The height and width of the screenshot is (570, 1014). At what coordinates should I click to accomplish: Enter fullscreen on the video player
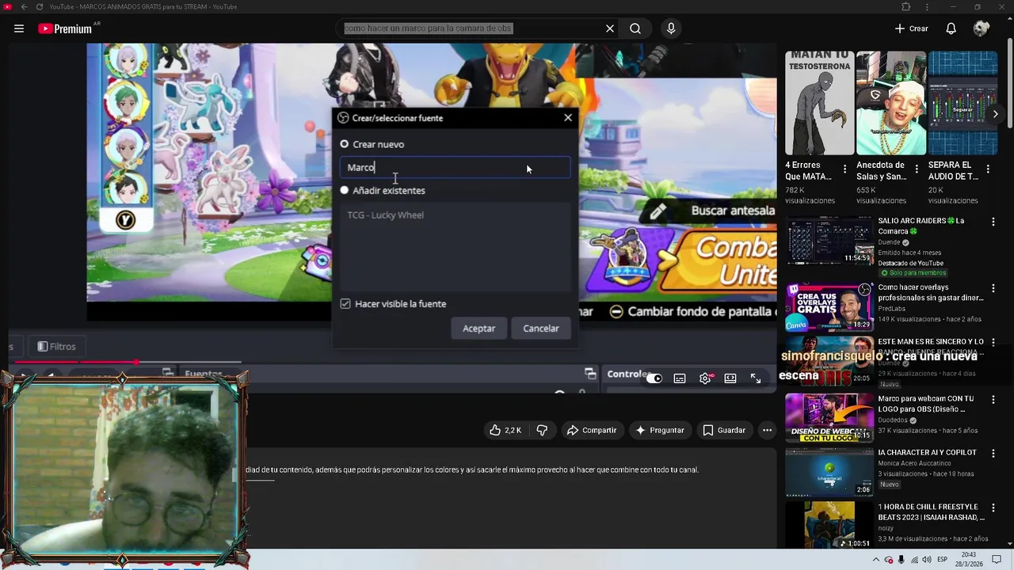tap(756, 378)
